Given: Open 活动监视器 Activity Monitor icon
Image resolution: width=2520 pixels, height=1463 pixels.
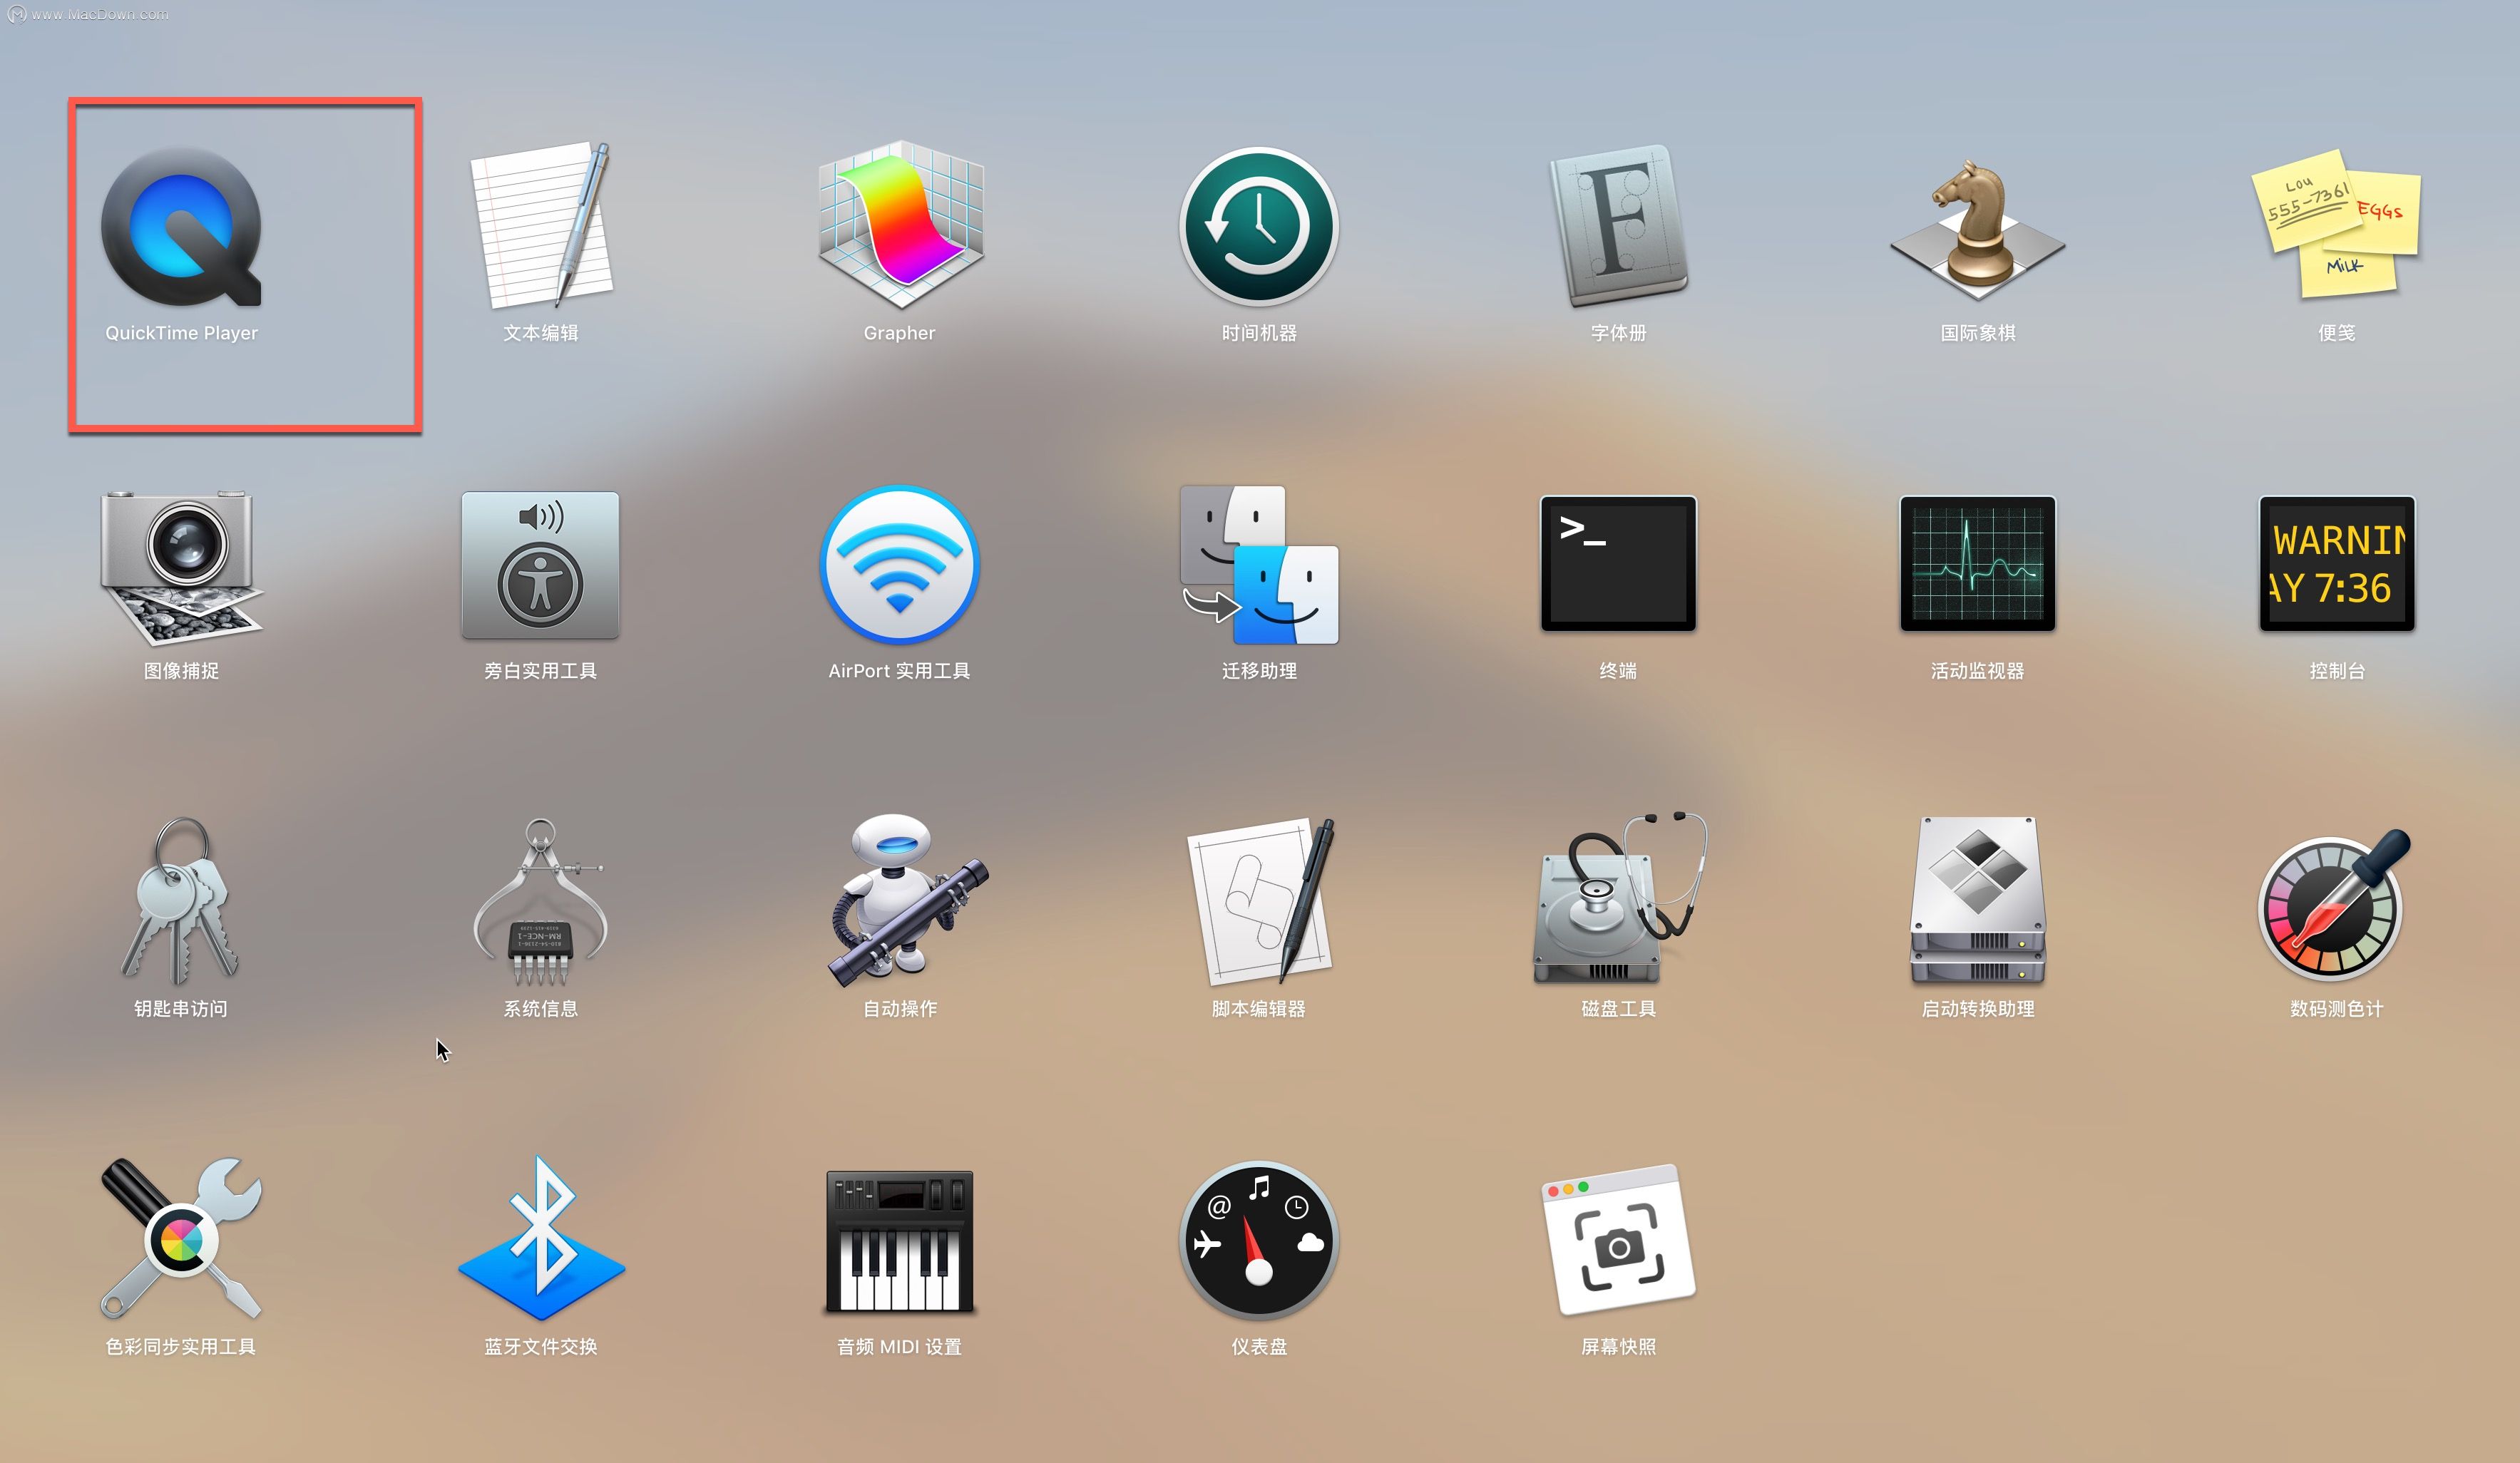Looking at the screenshot, I should point(1977,563).
